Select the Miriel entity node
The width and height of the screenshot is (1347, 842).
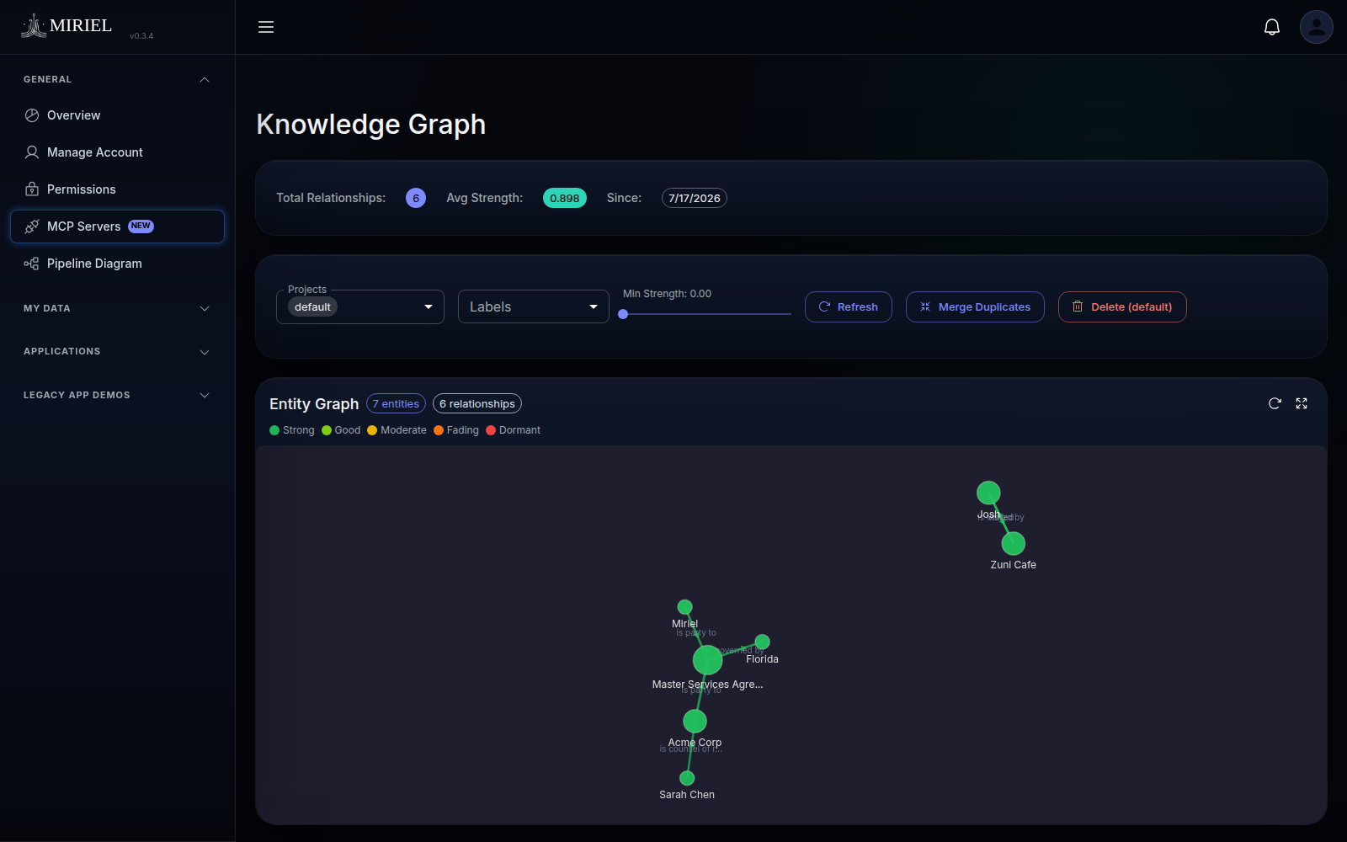pos(685,607)
